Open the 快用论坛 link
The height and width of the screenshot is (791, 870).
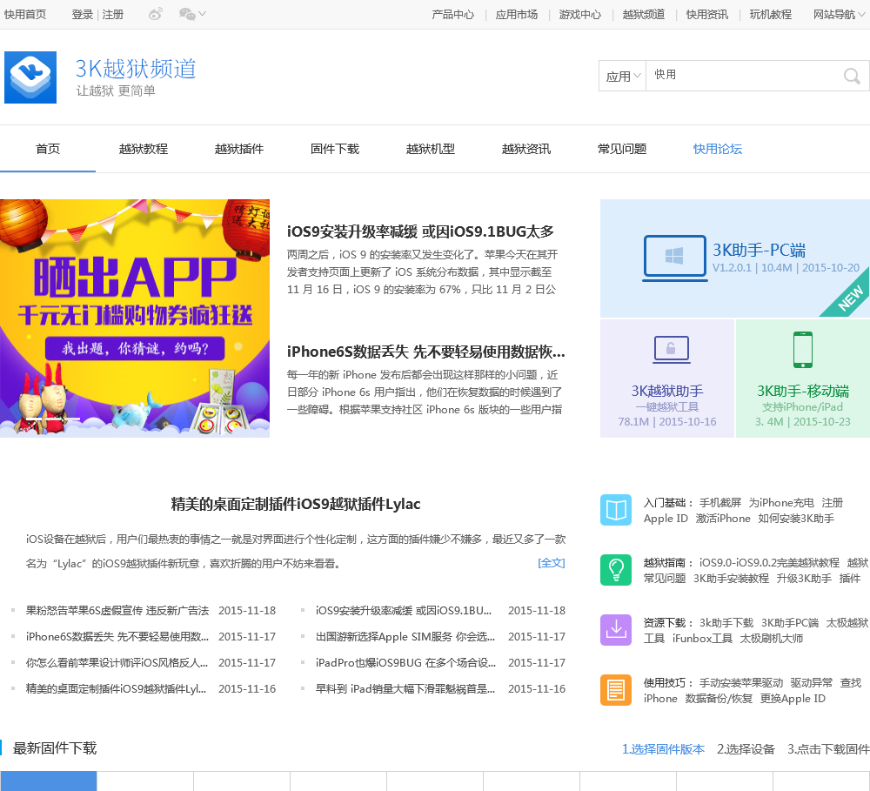click(718, 149)
